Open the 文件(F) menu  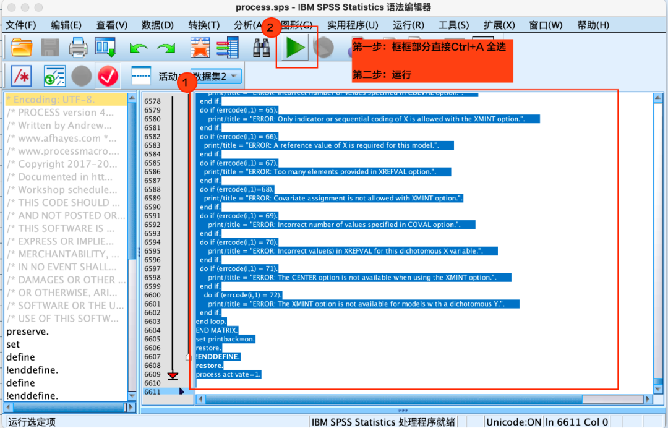(21, 25)
